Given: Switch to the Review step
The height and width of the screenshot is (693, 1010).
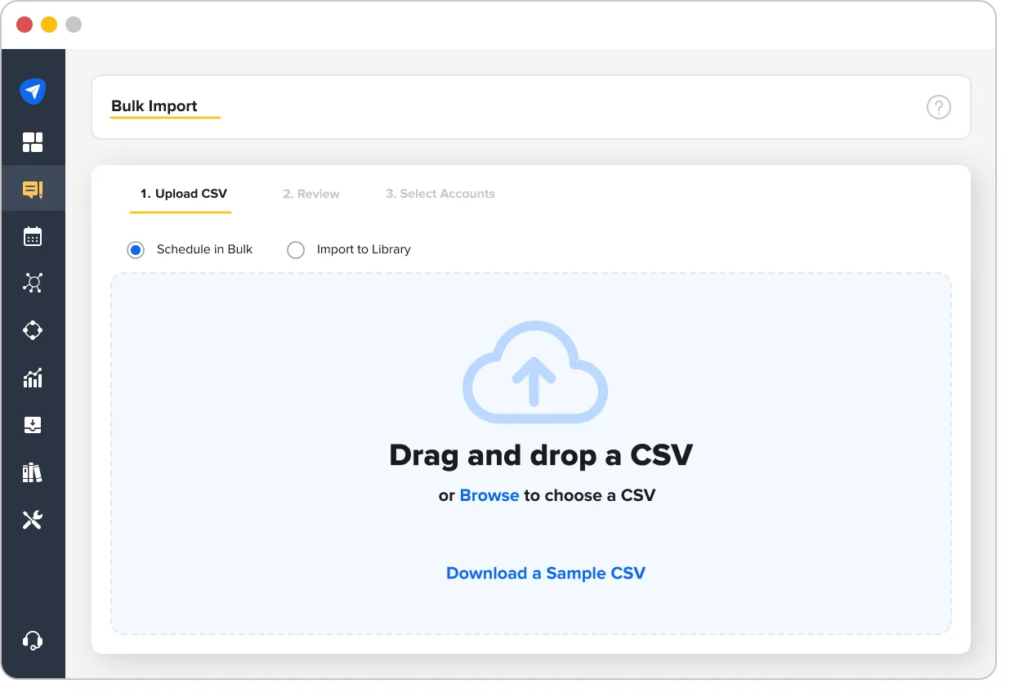Looking at the screenshot, I should pyautogui.click(x=311, y=194).
